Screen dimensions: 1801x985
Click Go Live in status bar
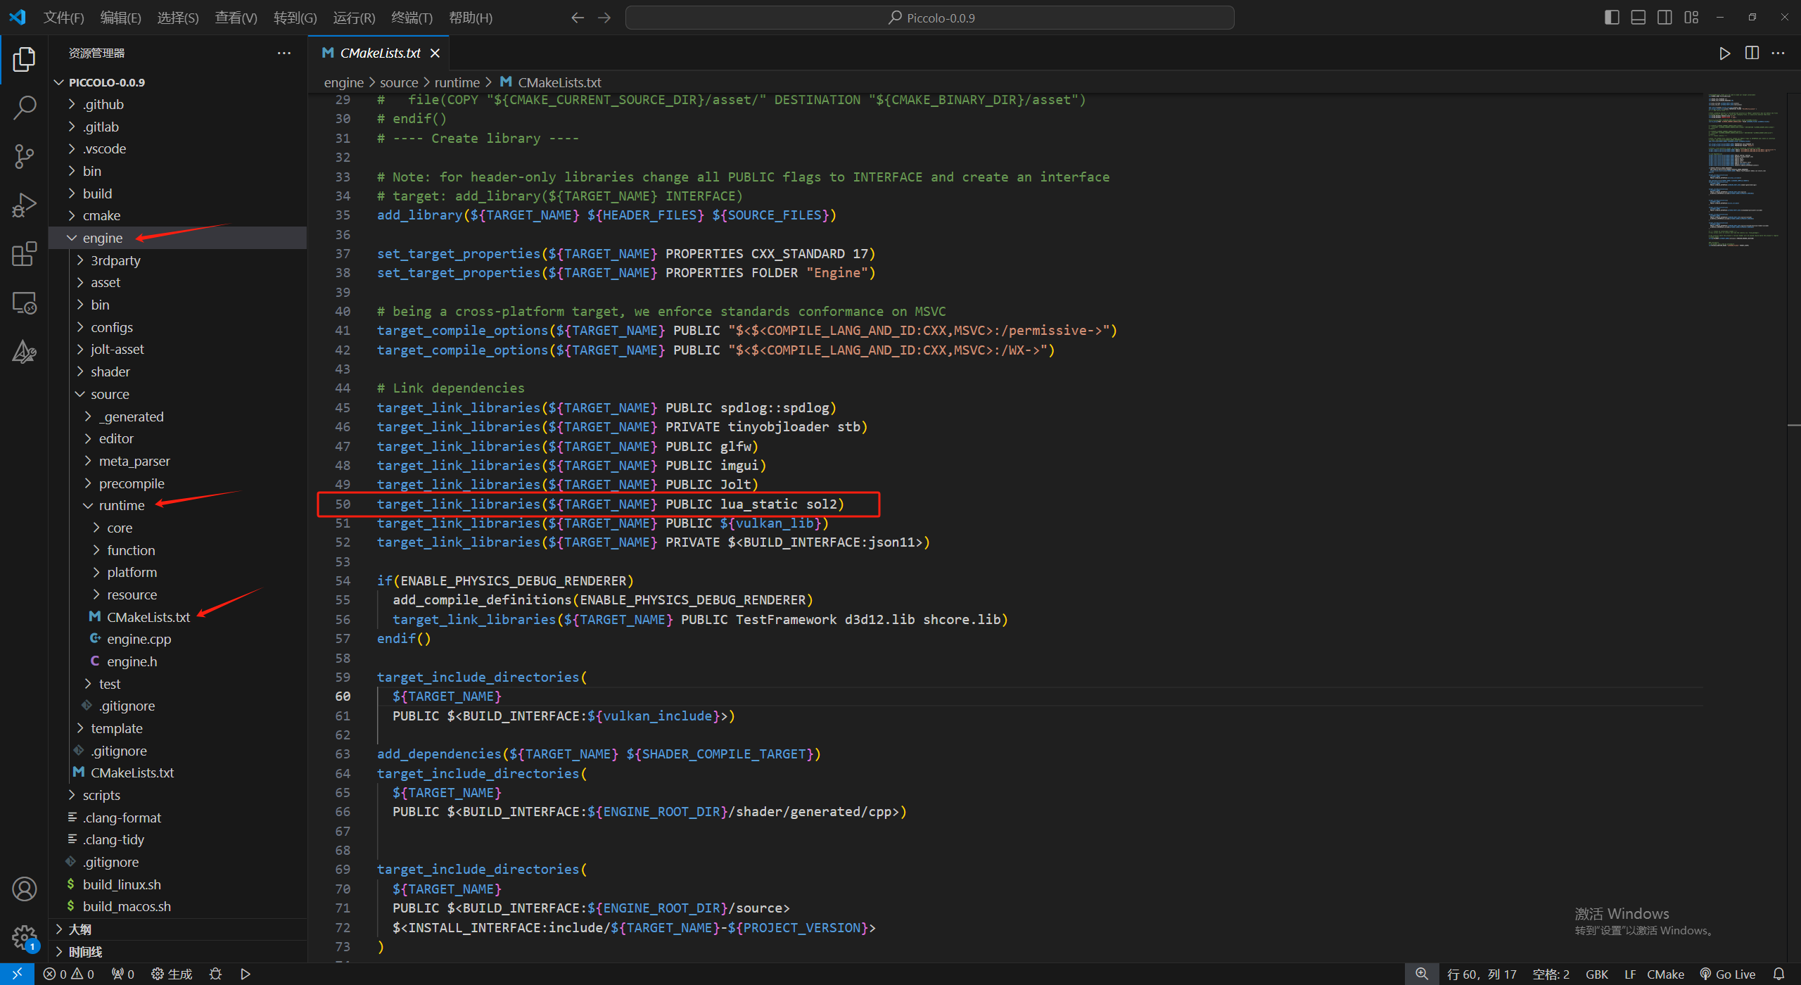(1728, 974)
